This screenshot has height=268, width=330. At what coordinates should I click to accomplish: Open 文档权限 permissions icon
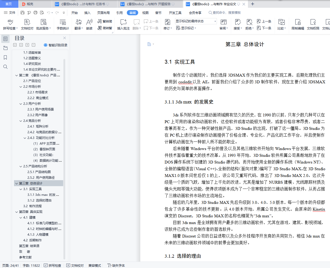(x=313, y=25)
